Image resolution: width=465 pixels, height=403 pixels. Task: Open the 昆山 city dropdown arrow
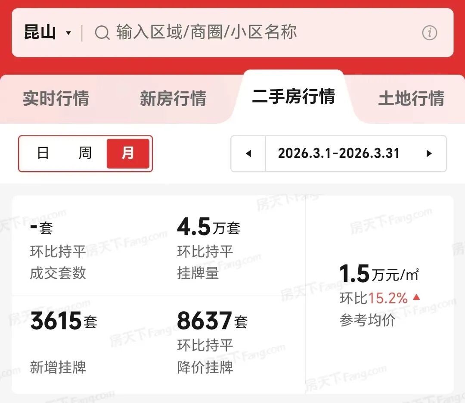tap(68, 33)
